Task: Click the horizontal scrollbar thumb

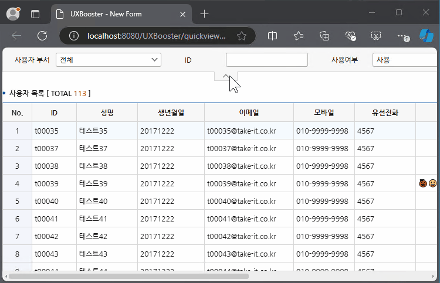Action: [128, 277]
